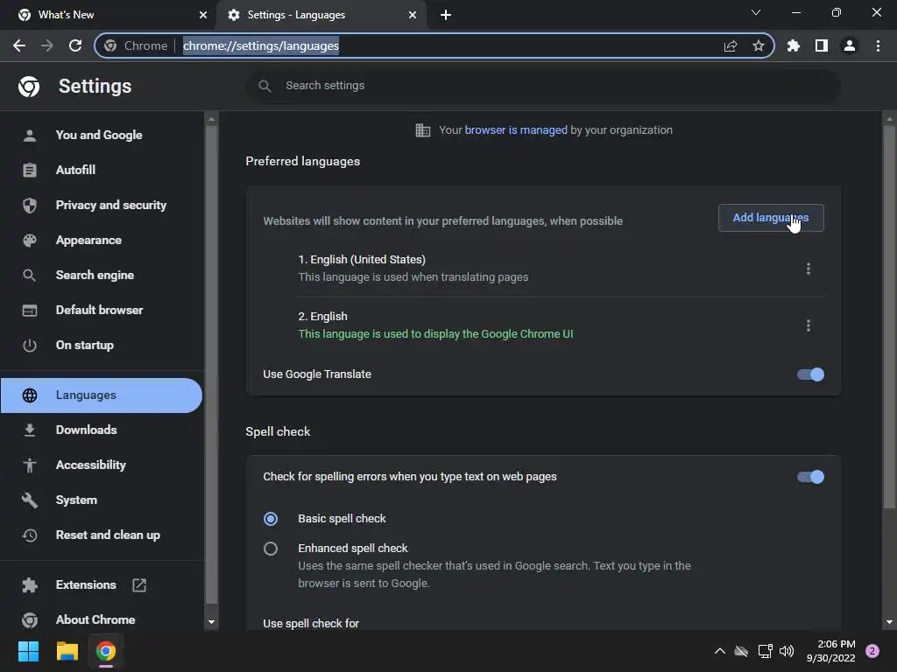Click the back navigation arrow
Image resolution: width=897 pixels, height=672 pixels.
19,45
